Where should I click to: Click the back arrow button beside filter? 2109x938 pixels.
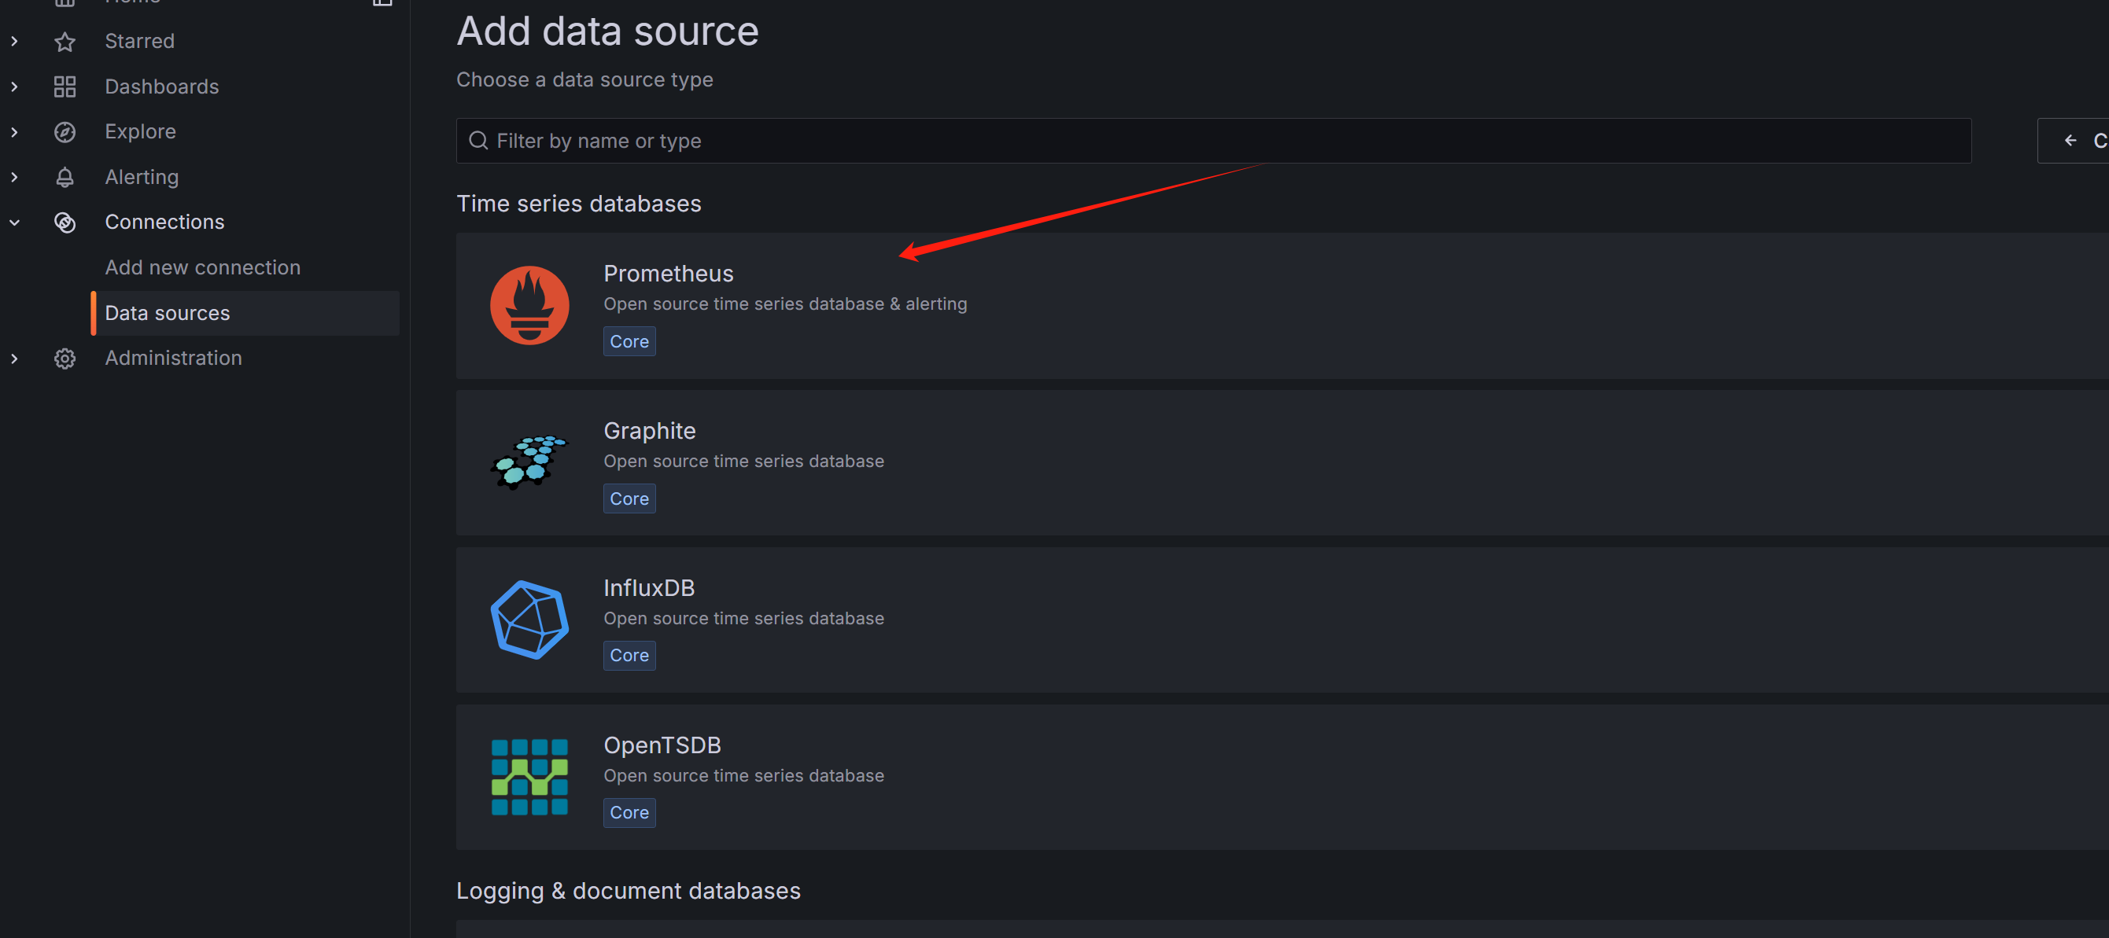click(2070, 141)
